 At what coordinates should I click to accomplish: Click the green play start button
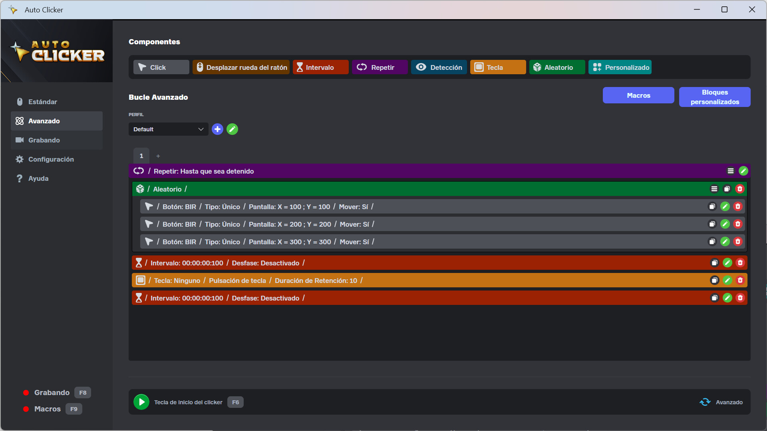141,402
